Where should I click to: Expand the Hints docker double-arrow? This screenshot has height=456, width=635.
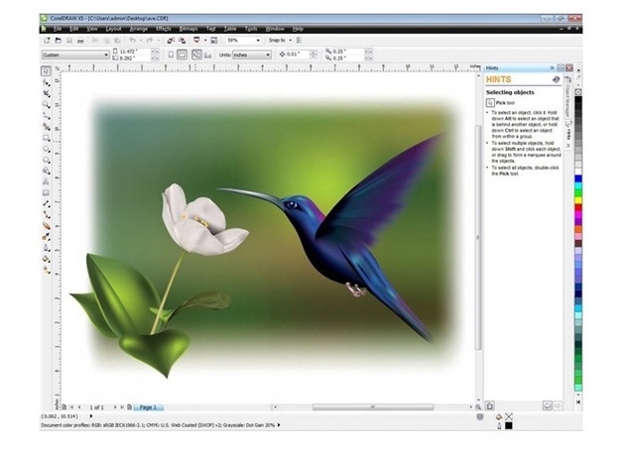tap(552, 68)
